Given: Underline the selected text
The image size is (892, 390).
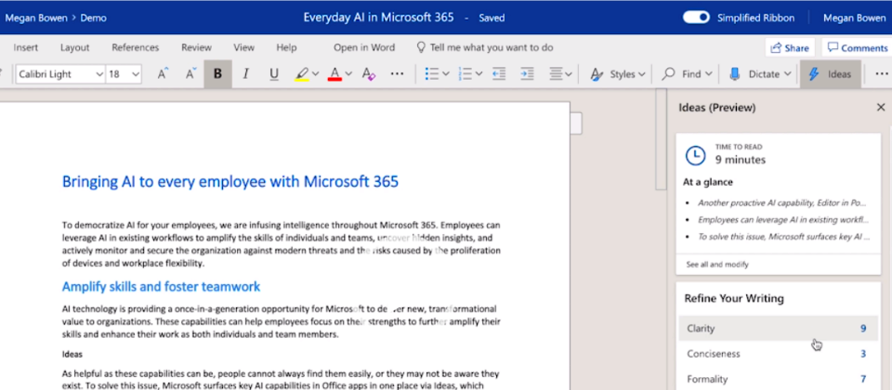Looking at the screenshot, I should coord(273,74).
